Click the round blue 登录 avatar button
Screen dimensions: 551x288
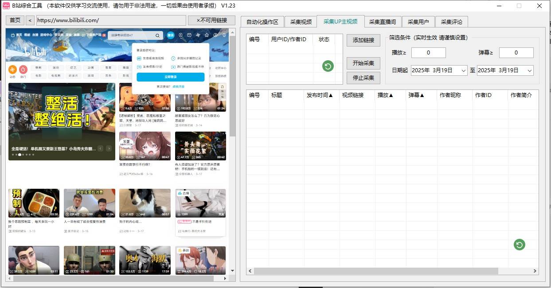(x=171, y=35)
